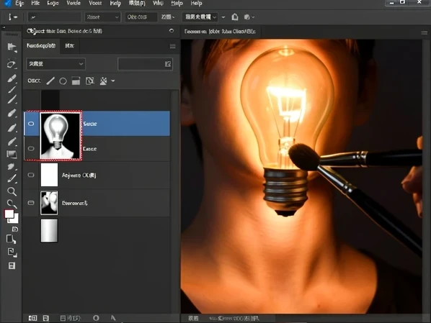Select the Adjeato layer name

pyautogui.click(x=79, y=175)
